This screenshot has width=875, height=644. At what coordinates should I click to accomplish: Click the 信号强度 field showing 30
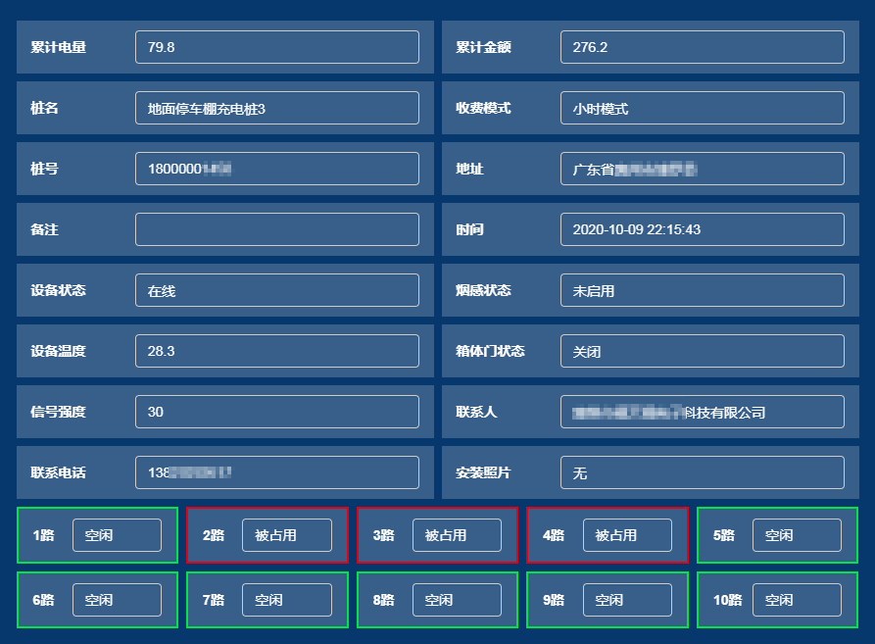pos(277,412)
